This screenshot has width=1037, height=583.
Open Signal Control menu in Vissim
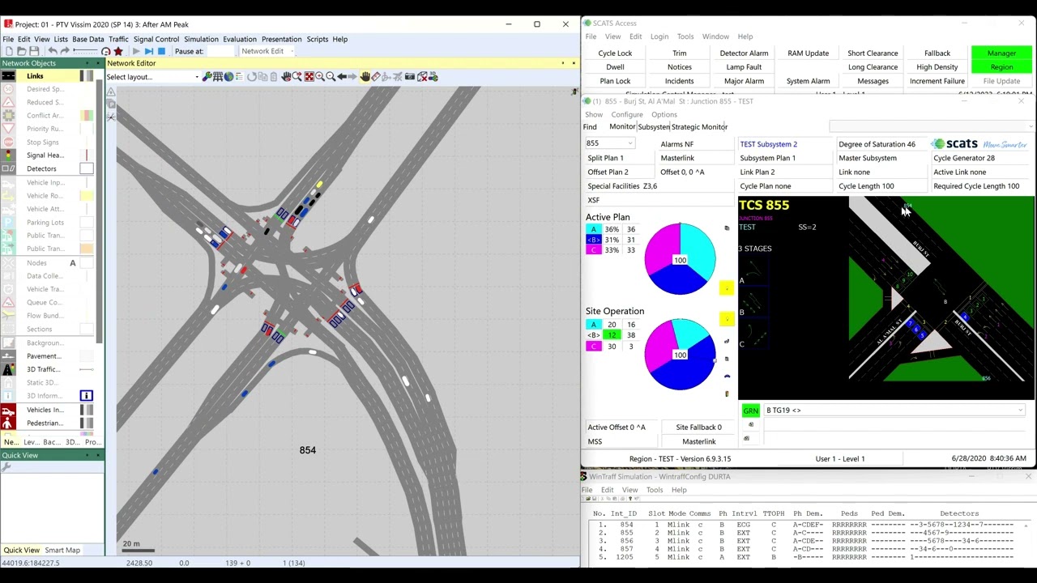[156, 39]
